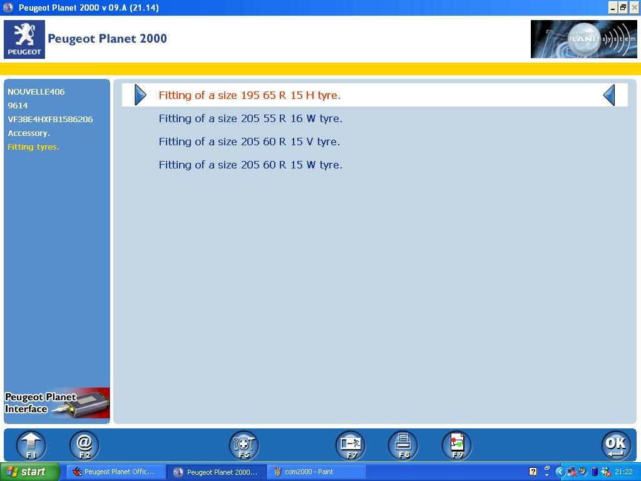This screenshot has width=641, height=481.
Task: Go to the Accessory. breadcrumb
Action: [29, 133]
